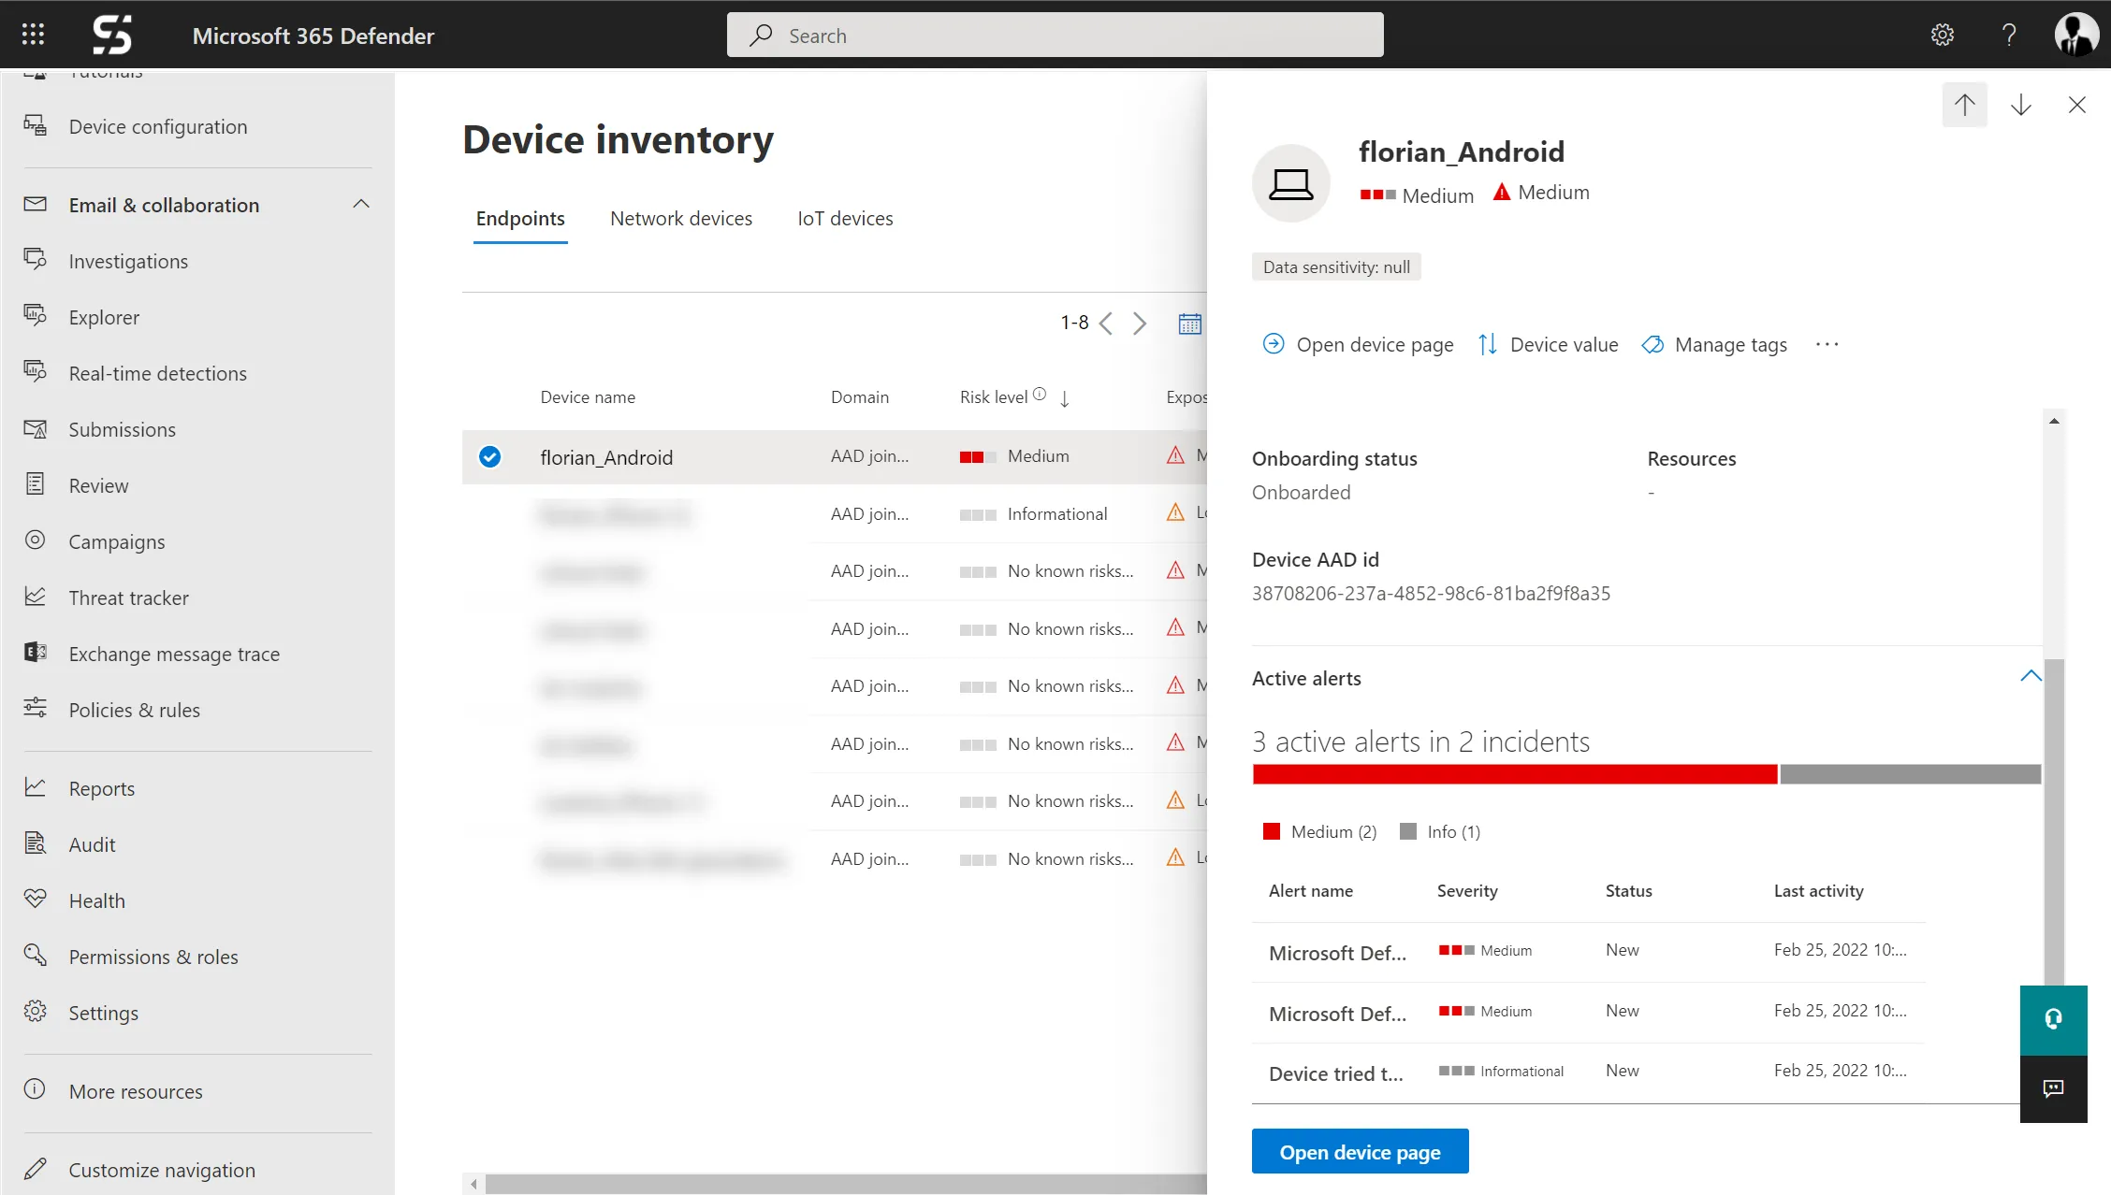Open first Microsoft Def... alert row
Image resolution: width=2111 pixels, height=1195 pixels.
point(1588,952)
